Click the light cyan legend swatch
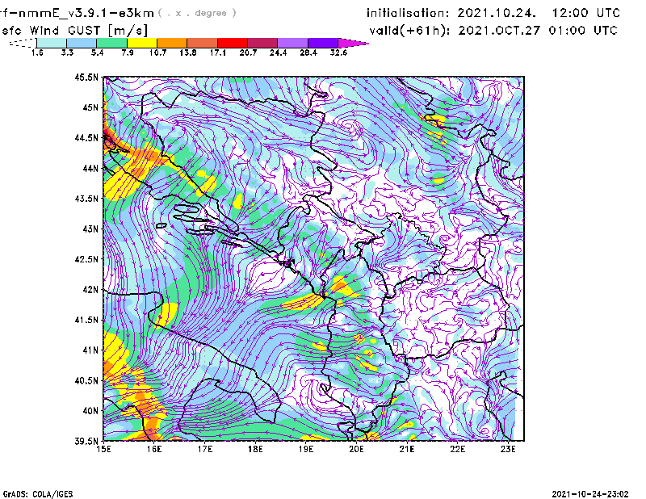 pos(52,43)
